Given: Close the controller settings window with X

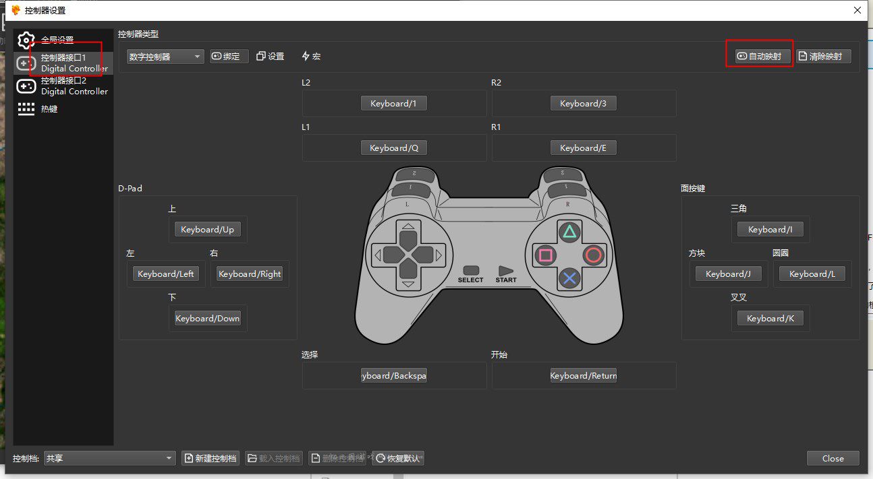Looking at the screenshot, I should tap(857, 10).
